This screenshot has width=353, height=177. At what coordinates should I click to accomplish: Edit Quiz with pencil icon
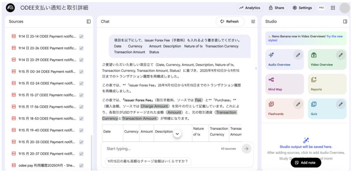coord(341,104)
